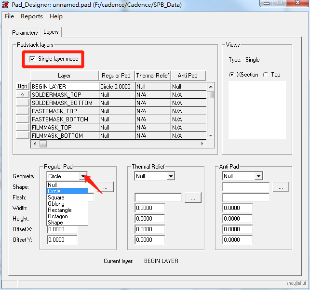Select the Top view radio button
This screenshot has width=310, height=290.
[266, 75]
